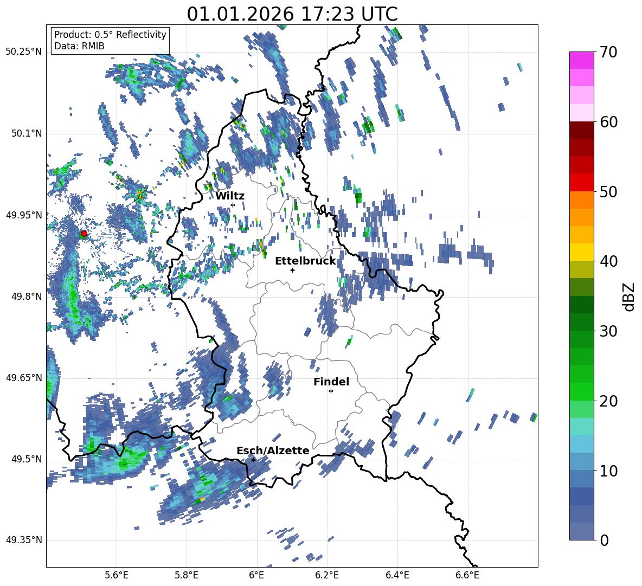Click the 49.65°N latitude label
The height and width of the screenshot is (586, 642).
pos(24,377)
